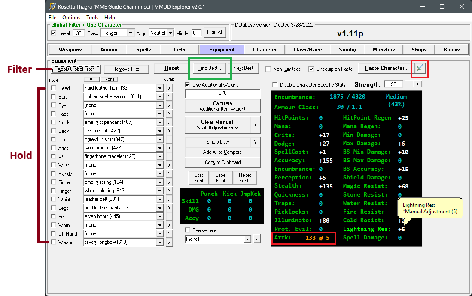
Task: Click the jump arrow next to Head slot
Action: (169, 88)
